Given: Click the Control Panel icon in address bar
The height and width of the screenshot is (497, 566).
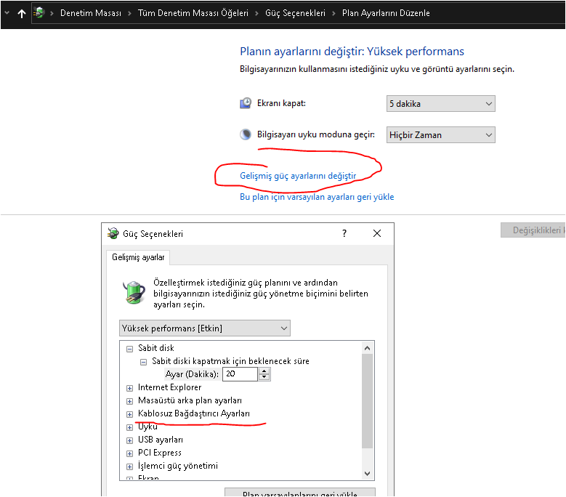Looking at the screenshot, I should (x=39, y=13).
